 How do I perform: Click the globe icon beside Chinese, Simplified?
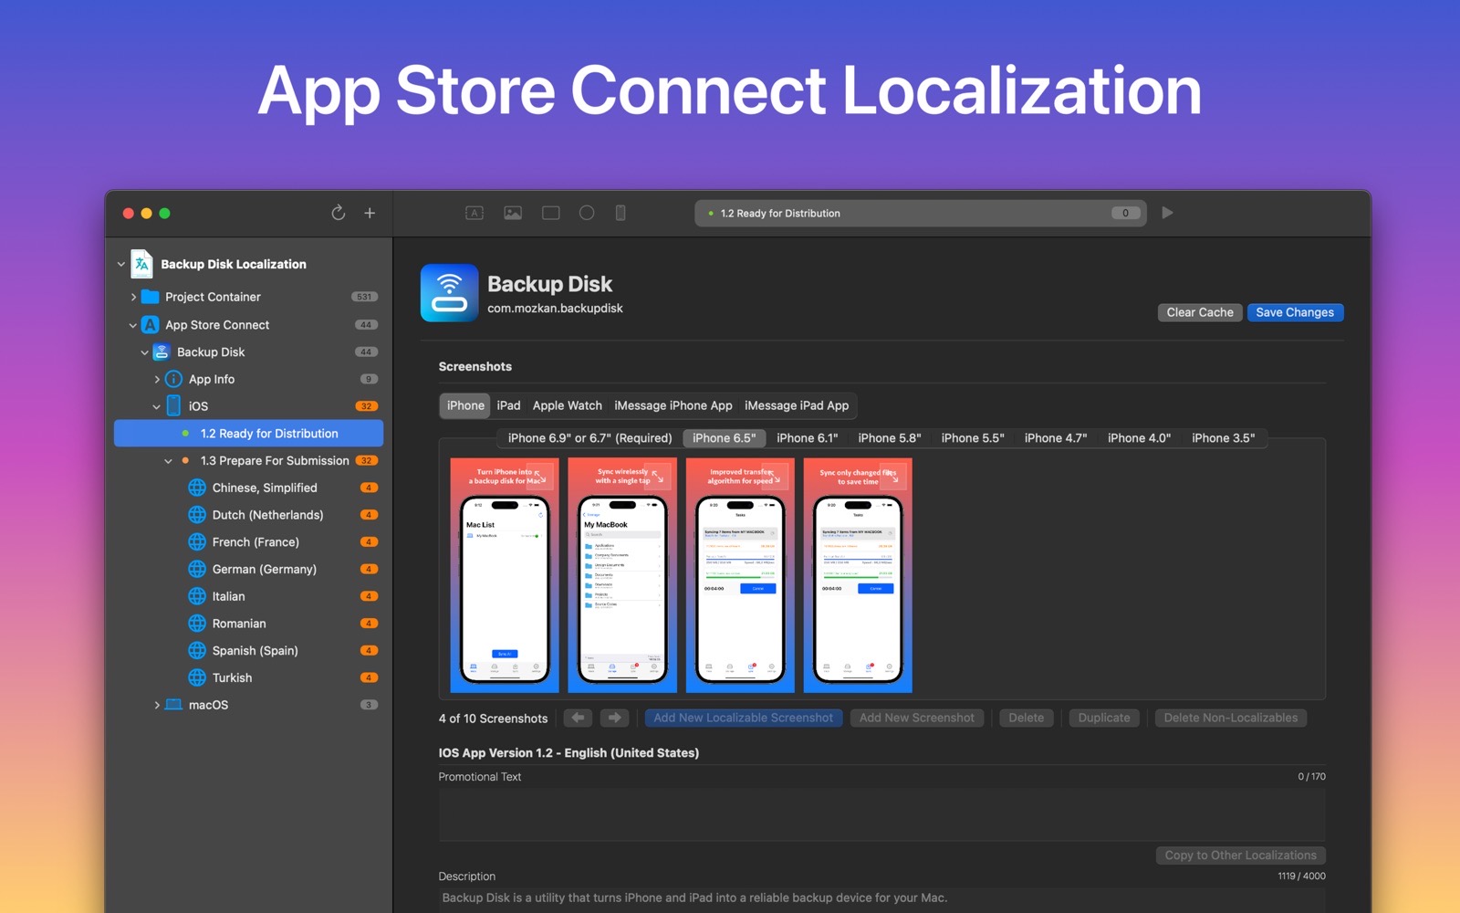197,488
